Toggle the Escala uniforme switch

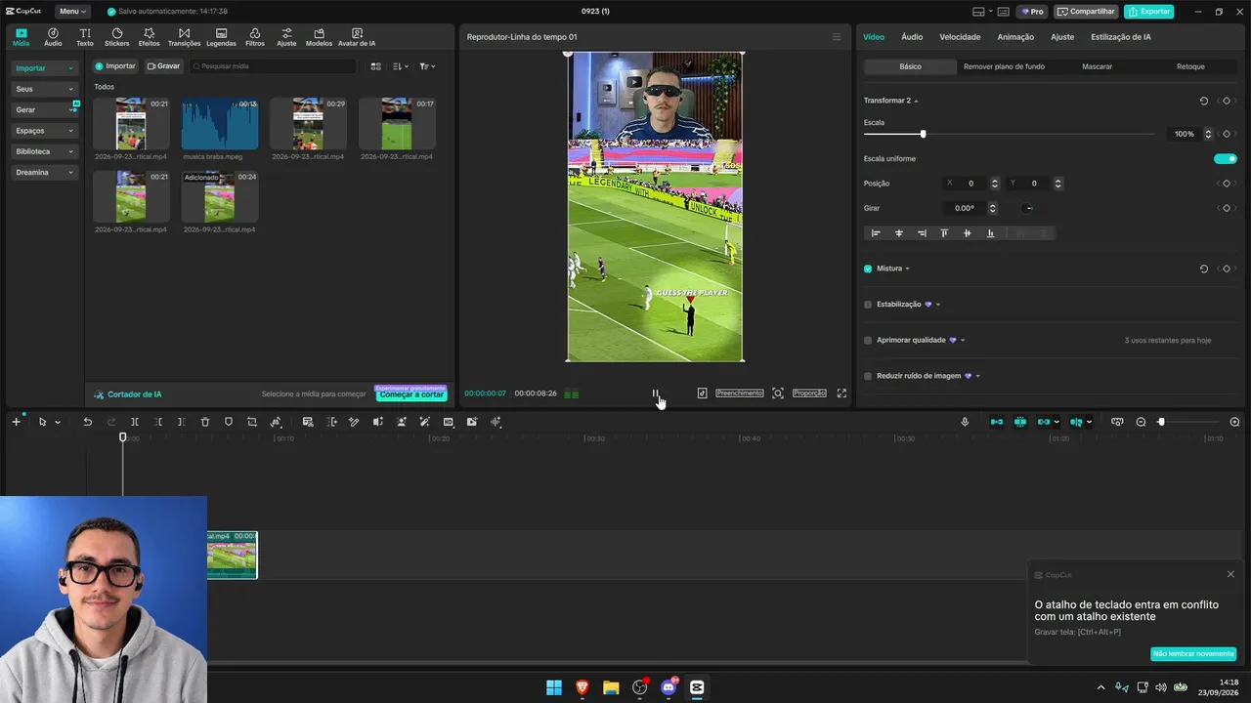[1225, 158]
